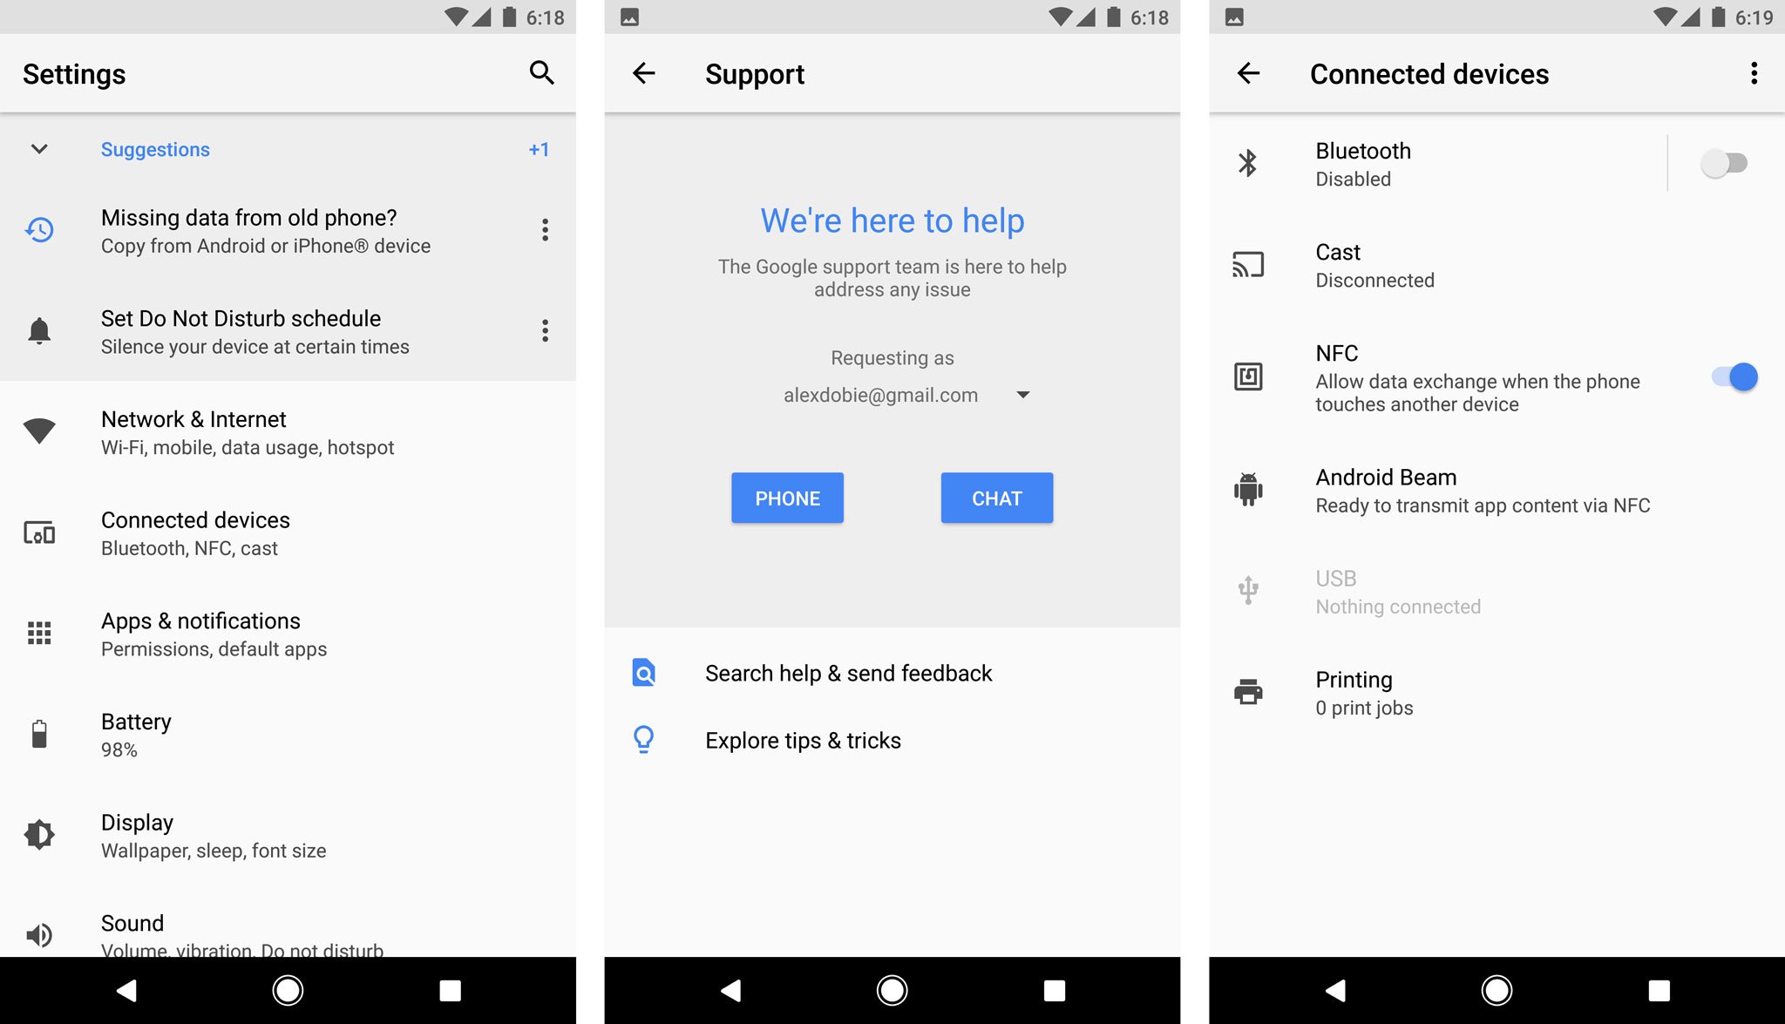Tap the CHAT button in Support
1785x1024 pixels.
click(x=997, y=497)
